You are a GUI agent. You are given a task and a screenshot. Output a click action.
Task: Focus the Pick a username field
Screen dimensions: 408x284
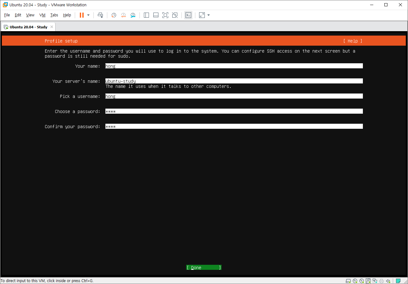tap(234, 96)
